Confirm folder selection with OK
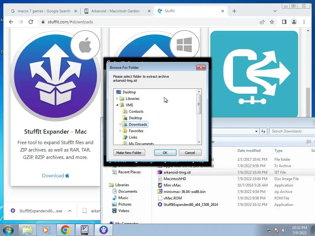Viewport: 315px width, 236px height. point(165,153)
